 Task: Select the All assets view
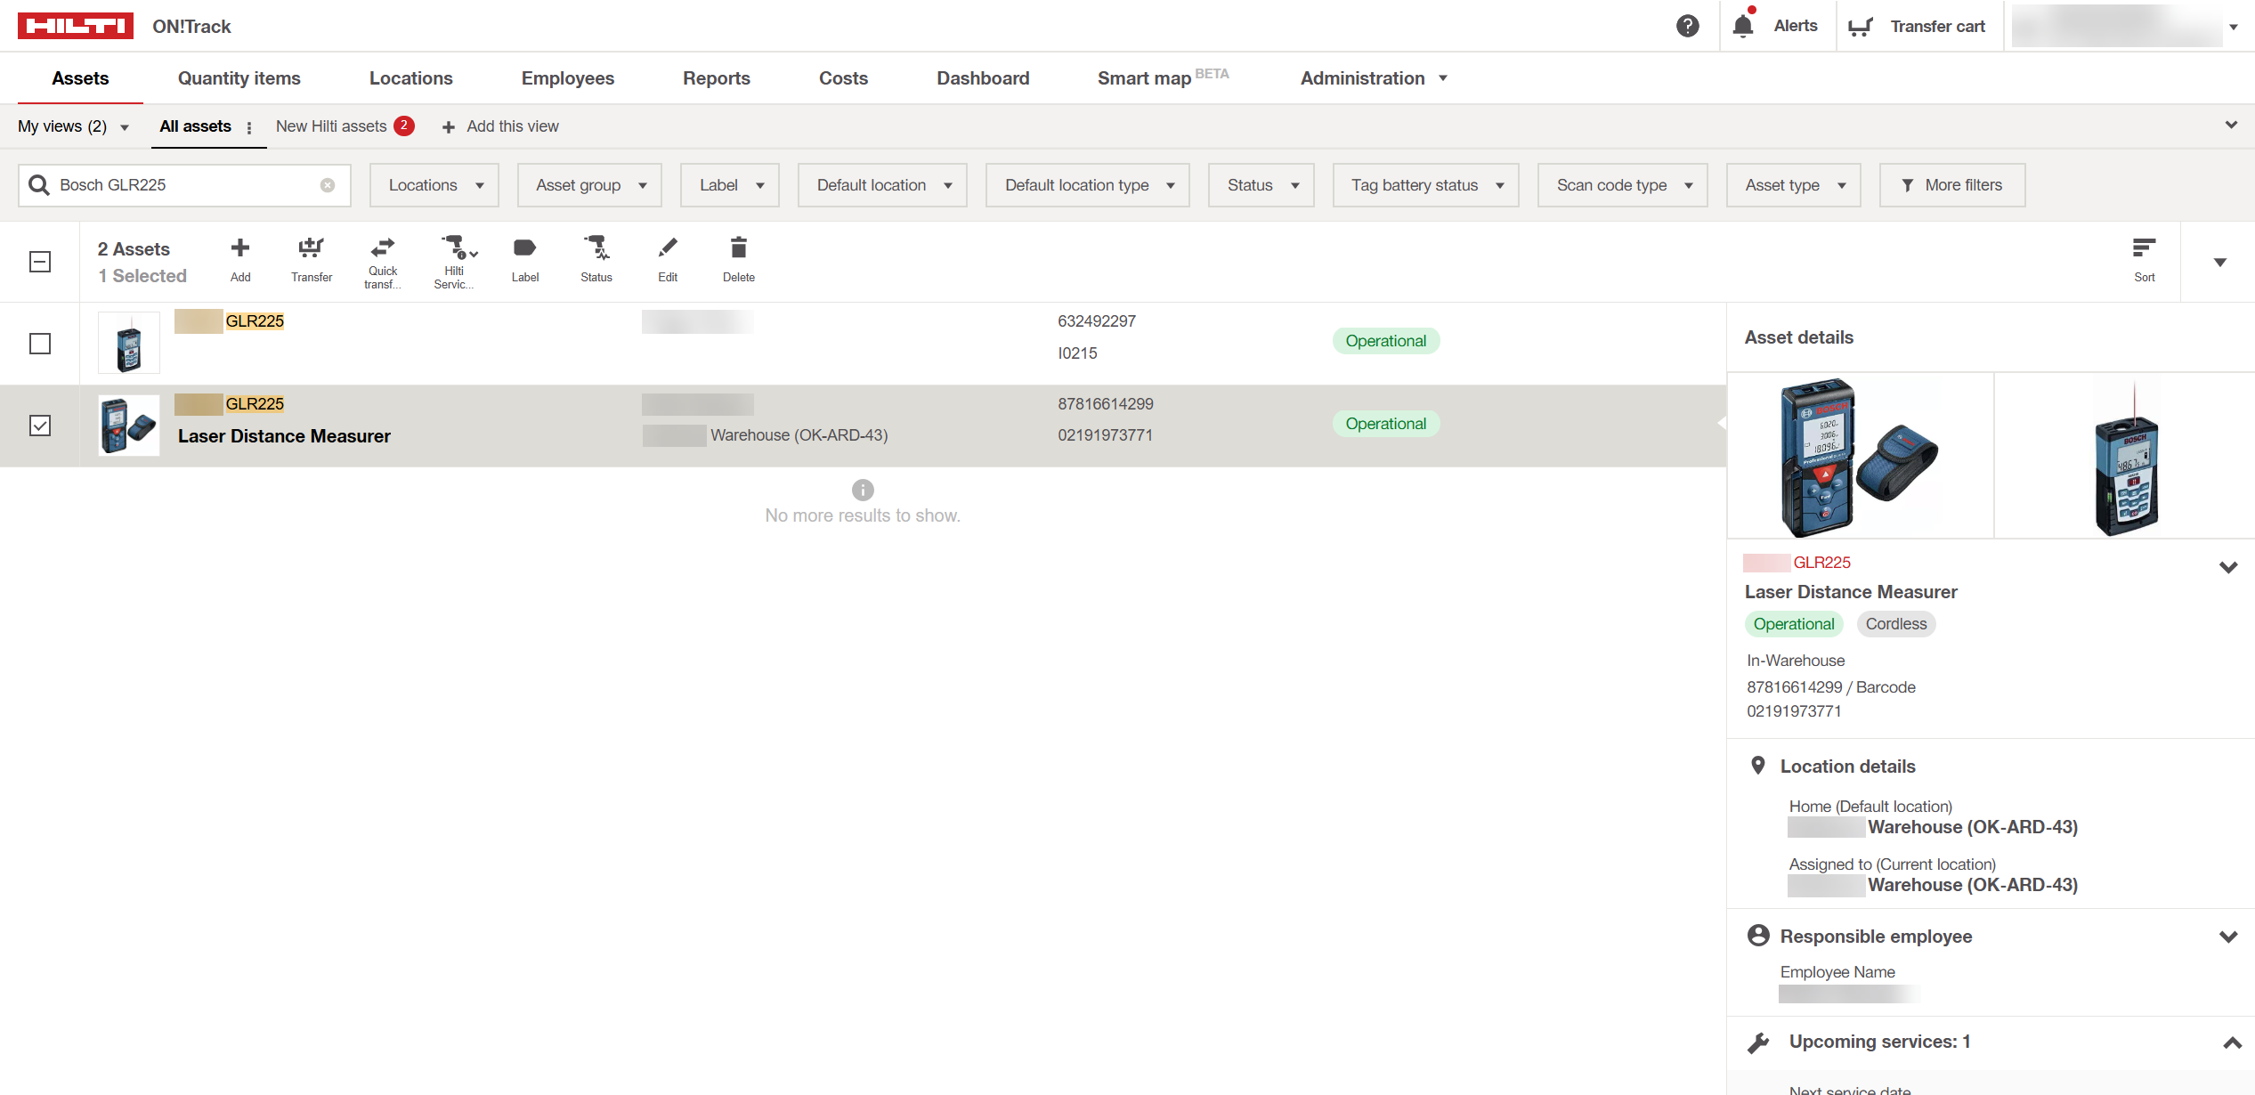click(195, 126)
